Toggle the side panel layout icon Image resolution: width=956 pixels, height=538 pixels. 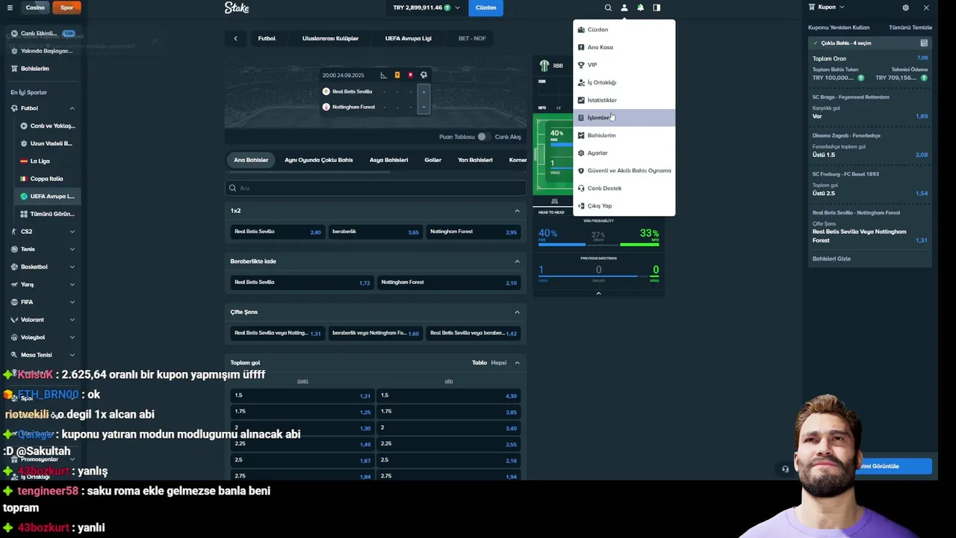point(657,7)
